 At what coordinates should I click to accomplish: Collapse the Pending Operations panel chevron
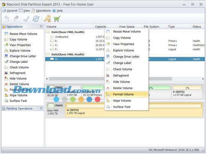(x=41, y=108)
